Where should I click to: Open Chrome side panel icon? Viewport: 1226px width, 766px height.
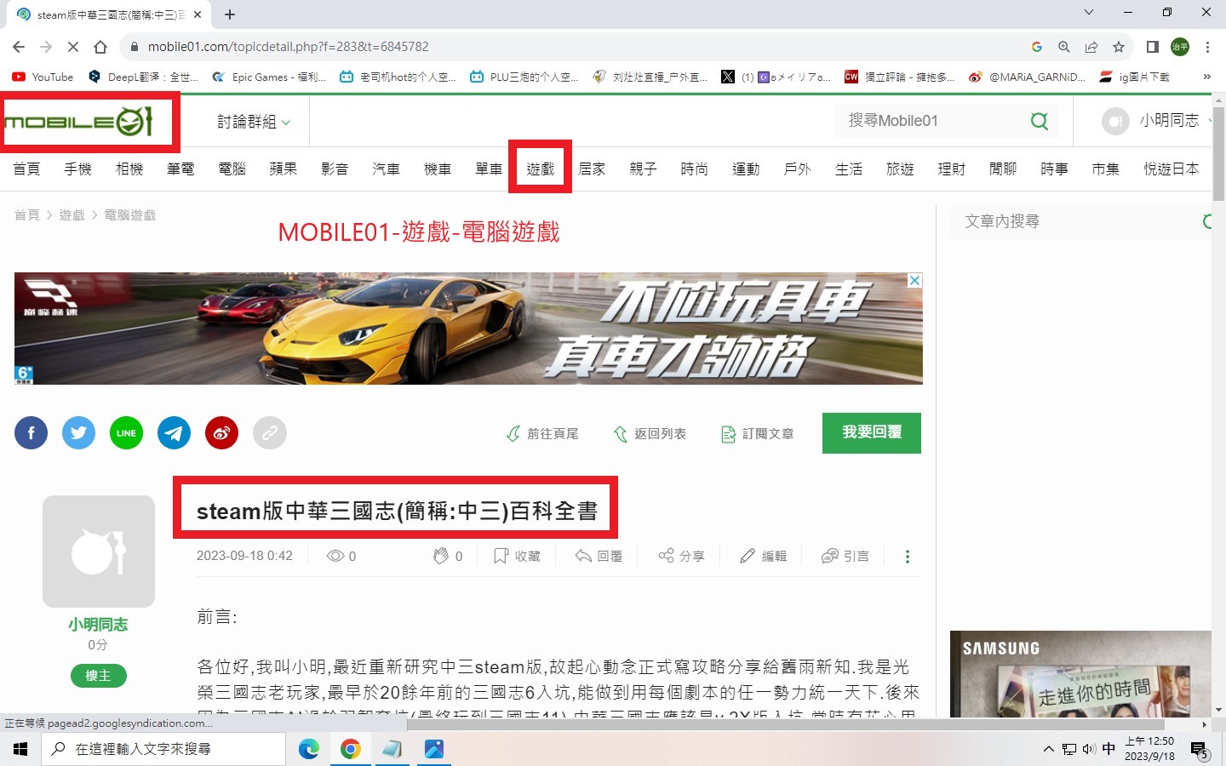pyautogui.click(x=1153, y=47)
